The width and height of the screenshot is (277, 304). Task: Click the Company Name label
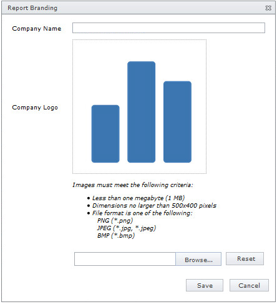point(37,29)
